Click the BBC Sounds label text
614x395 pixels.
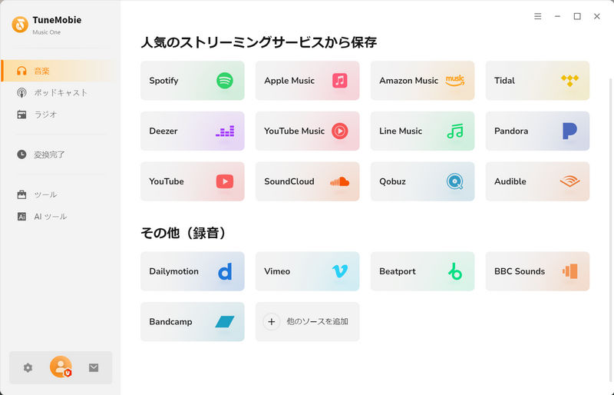[520, 271]
